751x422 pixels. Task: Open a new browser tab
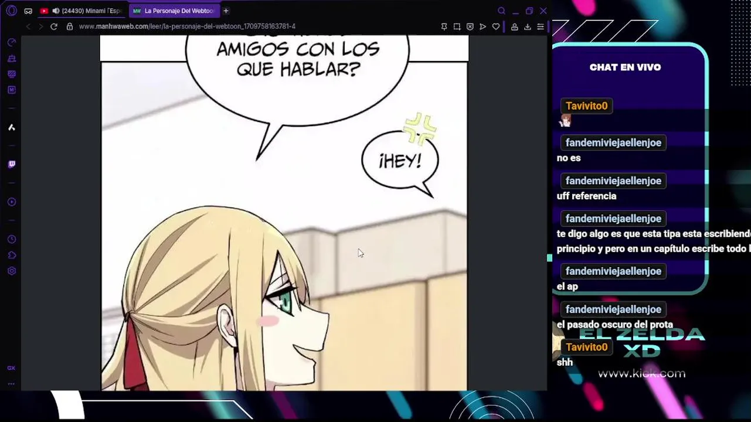[x=226, y=11]
